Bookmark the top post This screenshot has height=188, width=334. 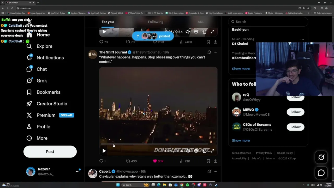(x=208, y=42)
